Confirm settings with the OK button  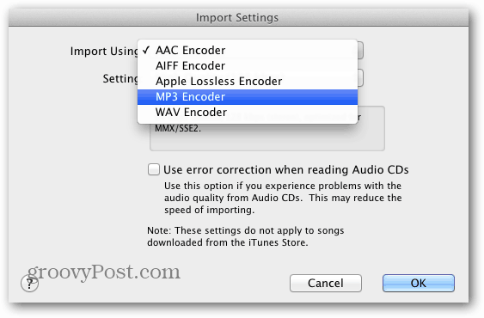tap(419, 283)
